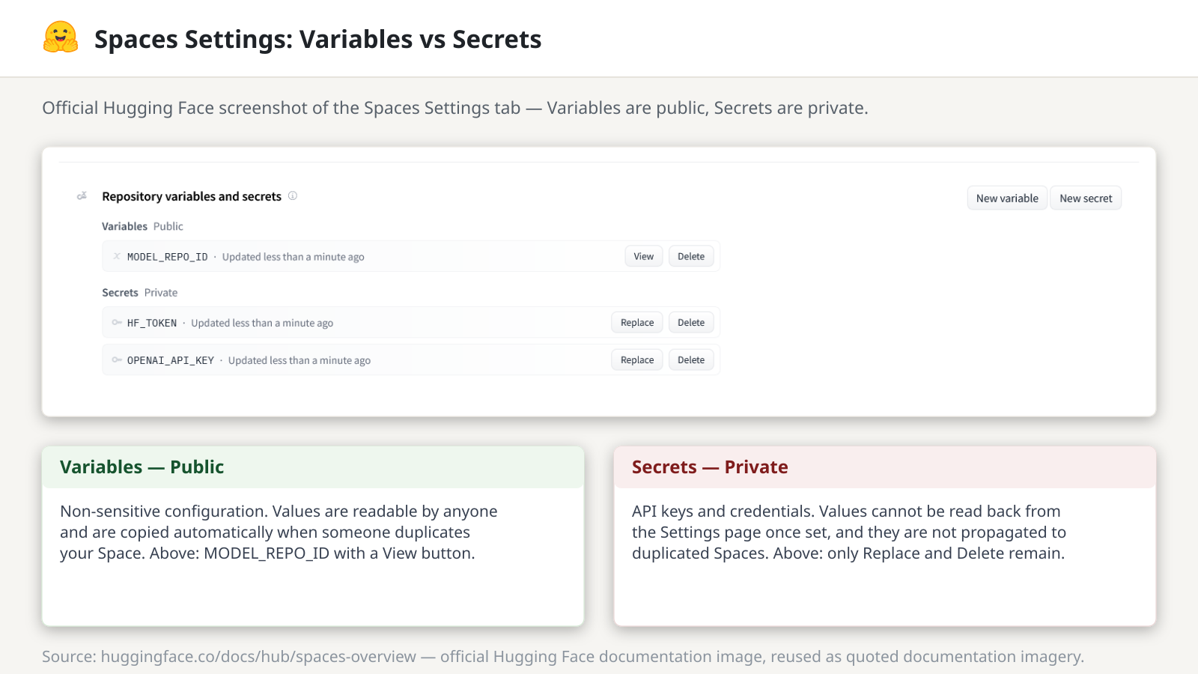The width and height of the screenshot is (1198, 674).
Task: Click the Hugging Face emoji logo
Action: 61,37
